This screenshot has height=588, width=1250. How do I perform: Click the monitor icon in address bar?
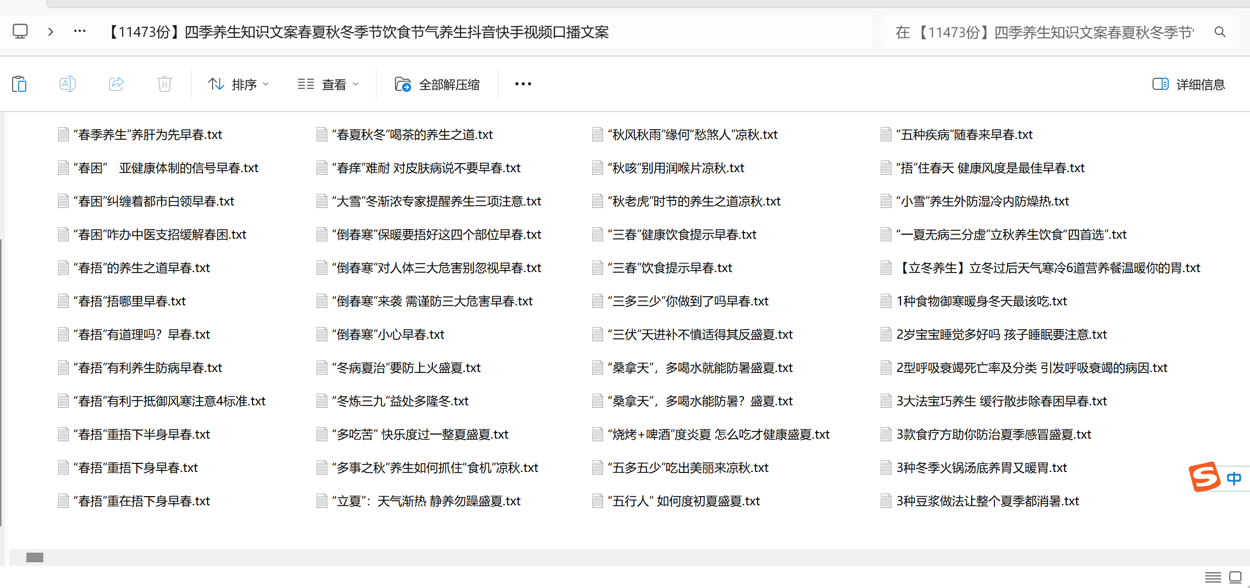[20, 32]
